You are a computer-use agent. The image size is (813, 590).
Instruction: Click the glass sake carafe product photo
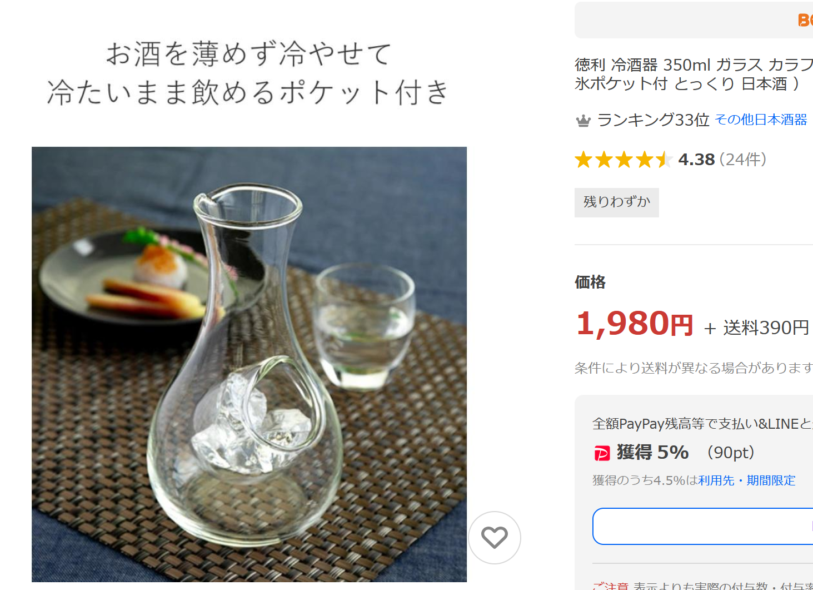pyautogui.click(x=249, y=364)
